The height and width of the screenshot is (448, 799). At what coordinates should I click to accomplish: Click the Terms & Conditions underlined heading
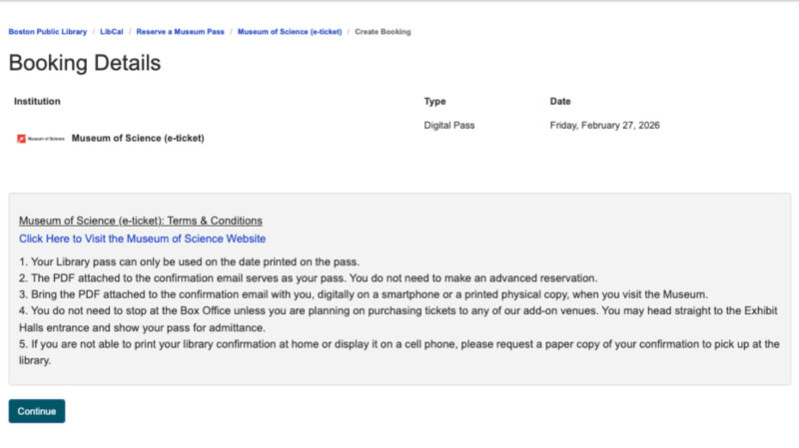(x=141, y=221)
